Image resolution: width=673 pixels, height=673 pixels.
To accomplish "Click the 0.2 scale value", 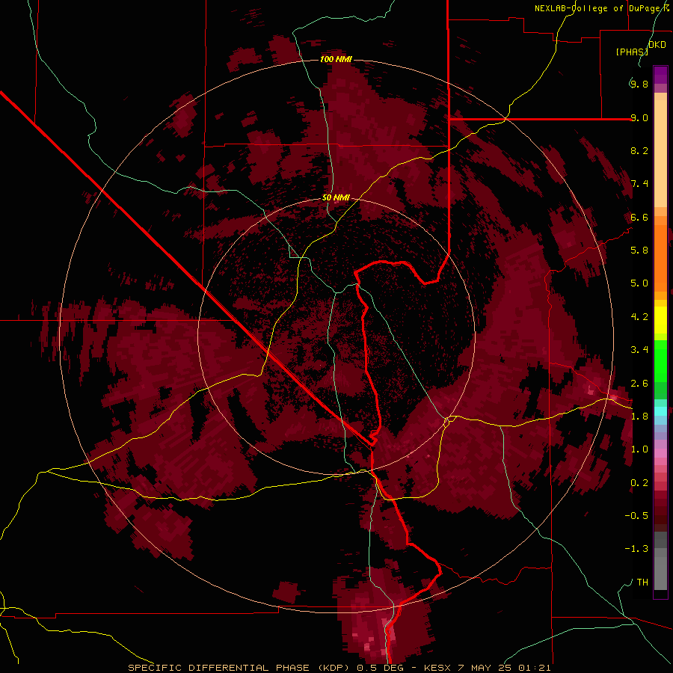I will click(x=639, y=483).
